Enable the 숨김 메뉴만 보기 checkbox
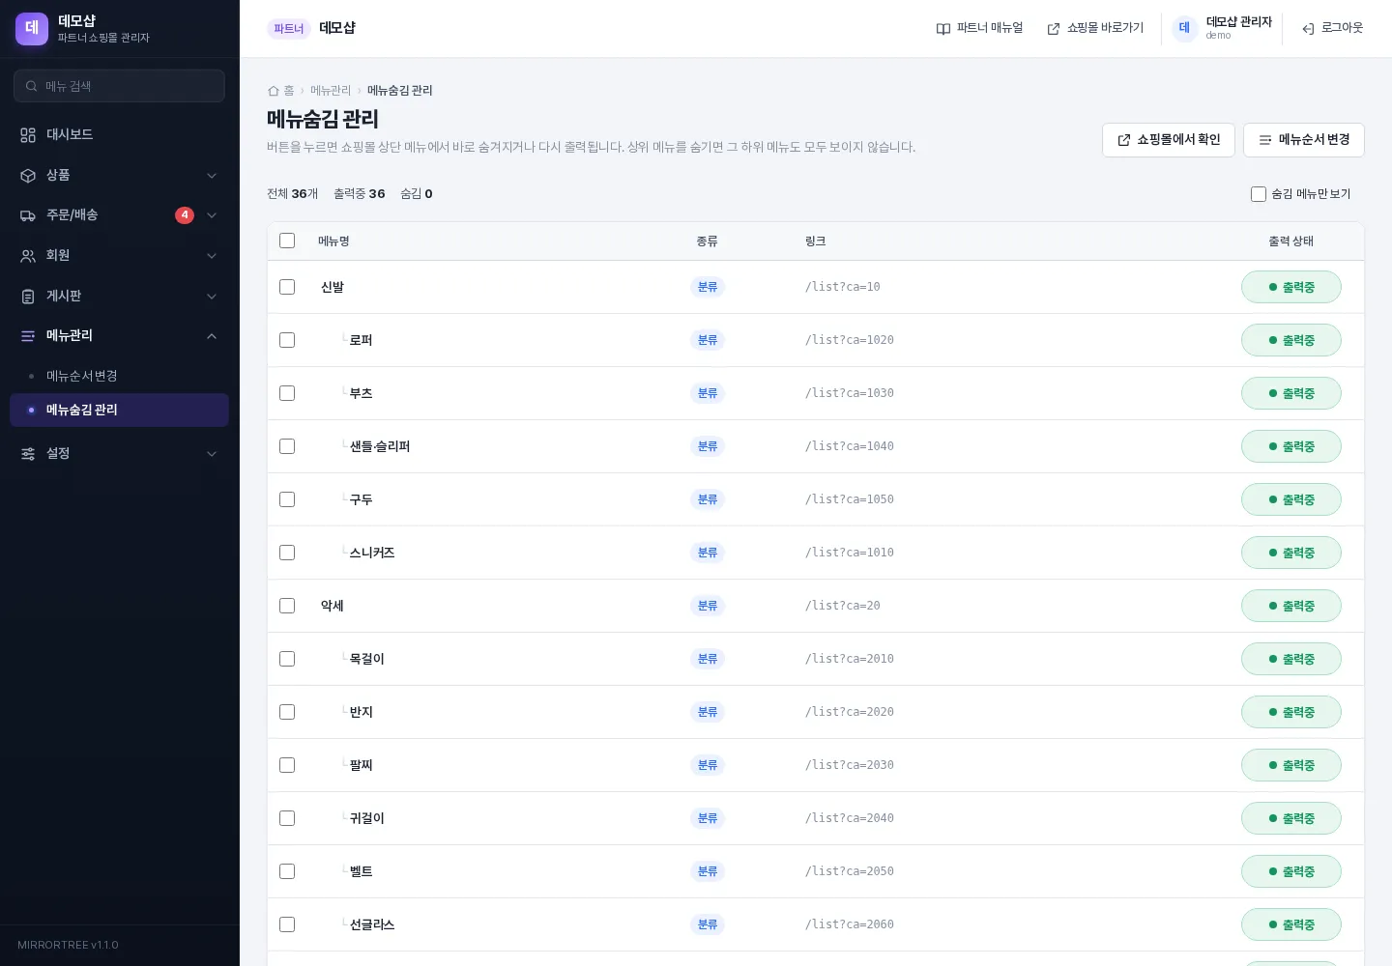 pos(1259,194)
